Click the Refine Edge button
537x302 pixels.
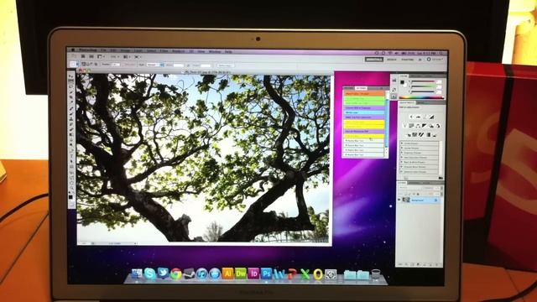pos(226,65)
